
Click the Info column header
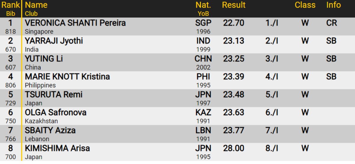(333, 5)
